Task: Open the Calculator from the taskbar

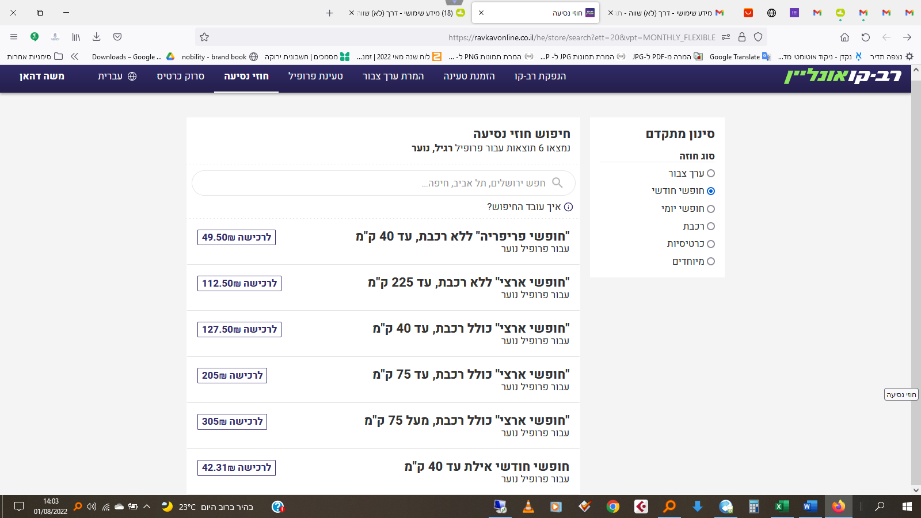Action: pyautogui.click(x=753, y=506)
